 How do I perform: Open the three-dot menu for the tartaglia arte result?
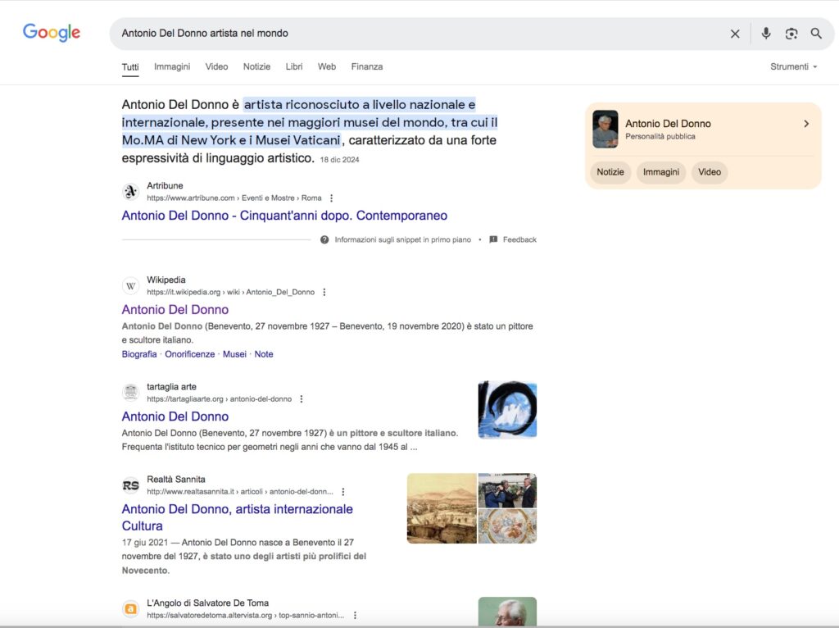coord(302,399)
